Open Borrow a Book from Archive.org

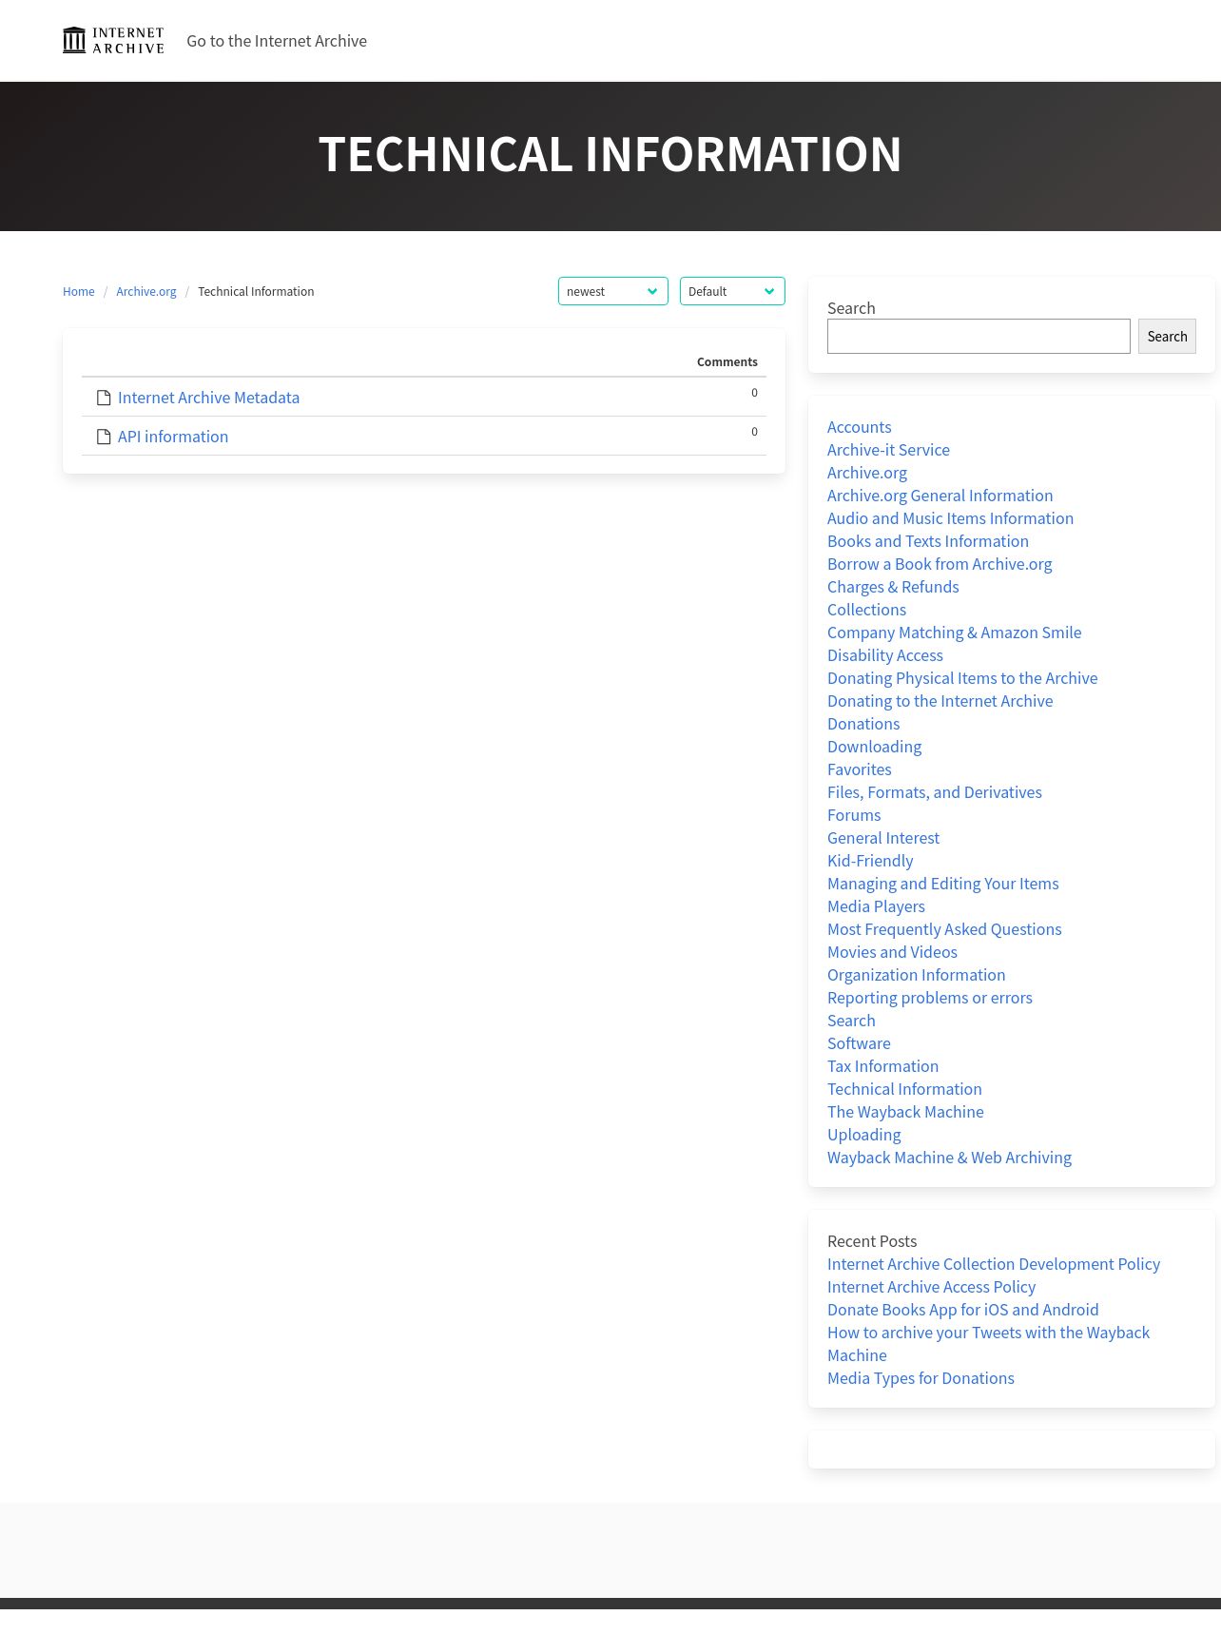point(940,564)
